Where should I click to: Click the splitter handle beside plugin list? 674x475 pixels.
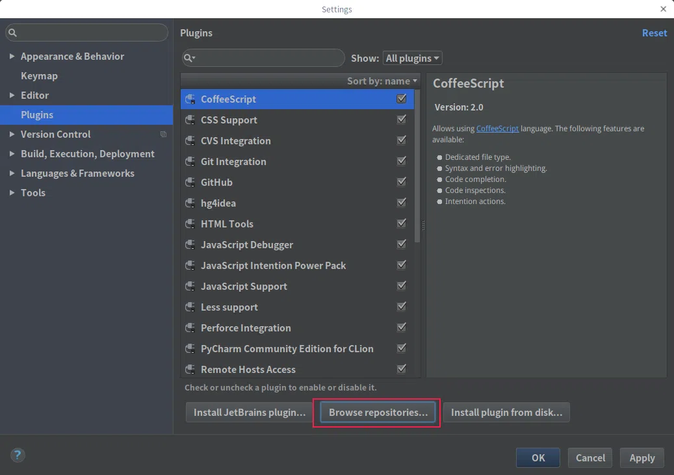point(423,225)
